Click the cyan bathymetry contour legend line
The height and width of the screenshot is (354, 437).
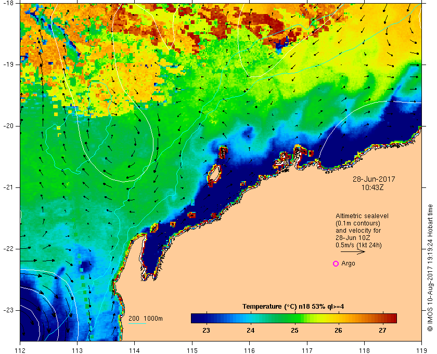click(x=137, y=324)
